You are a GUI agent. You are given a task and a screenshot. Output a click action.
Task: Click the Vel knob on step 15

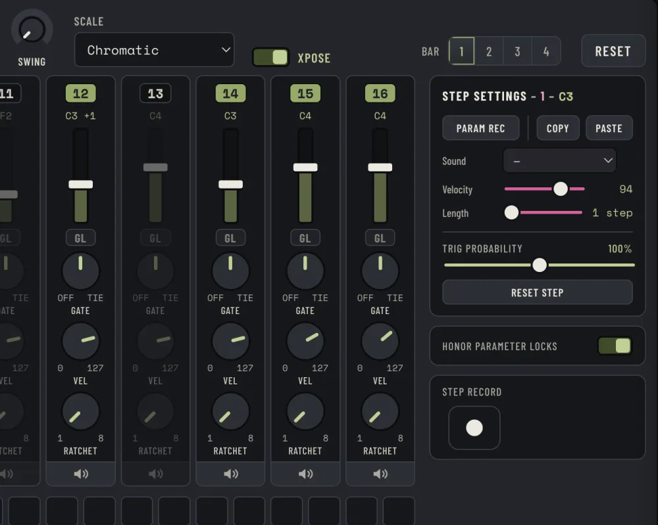pyautogui.click(x=305, y=341)
